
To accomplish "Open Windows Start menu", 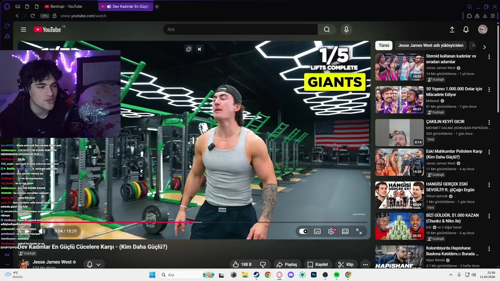I will tap(152, 275).
